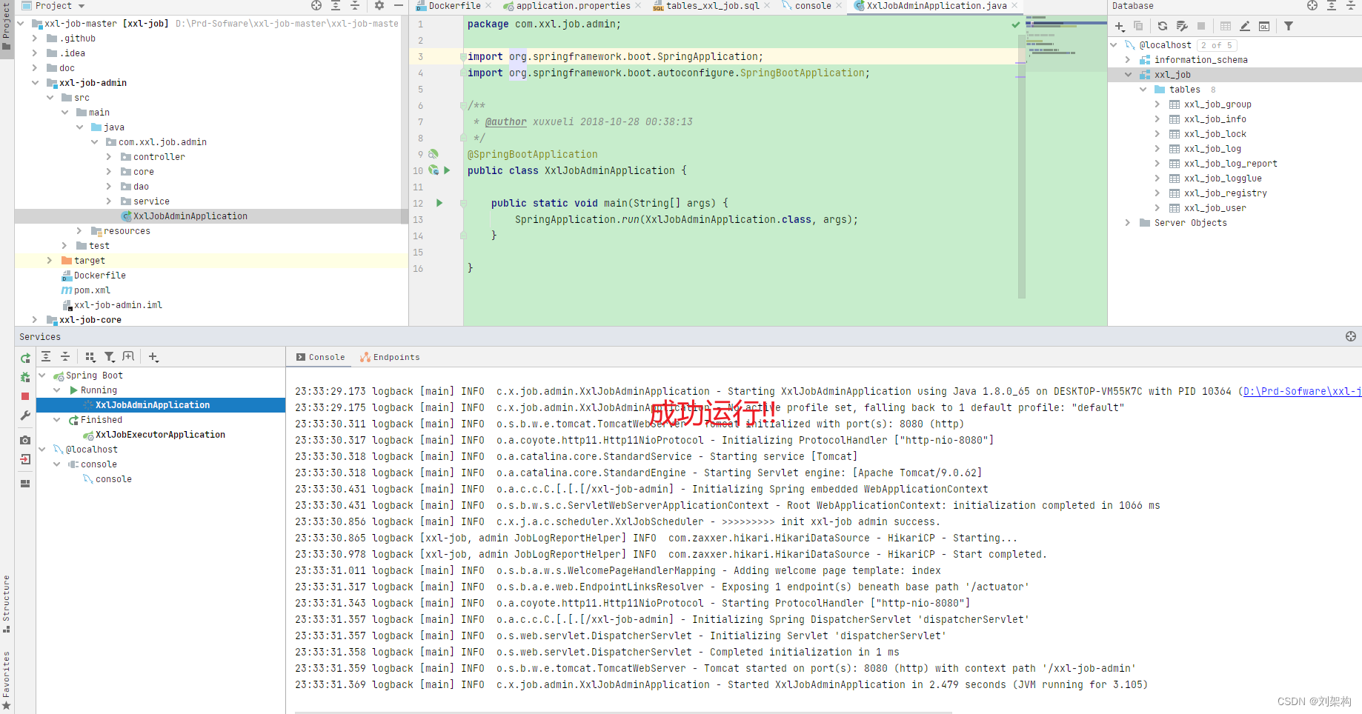Click locate target icon in Database panel header
Screen dimensions: 1362x714
pos(1312,6)
